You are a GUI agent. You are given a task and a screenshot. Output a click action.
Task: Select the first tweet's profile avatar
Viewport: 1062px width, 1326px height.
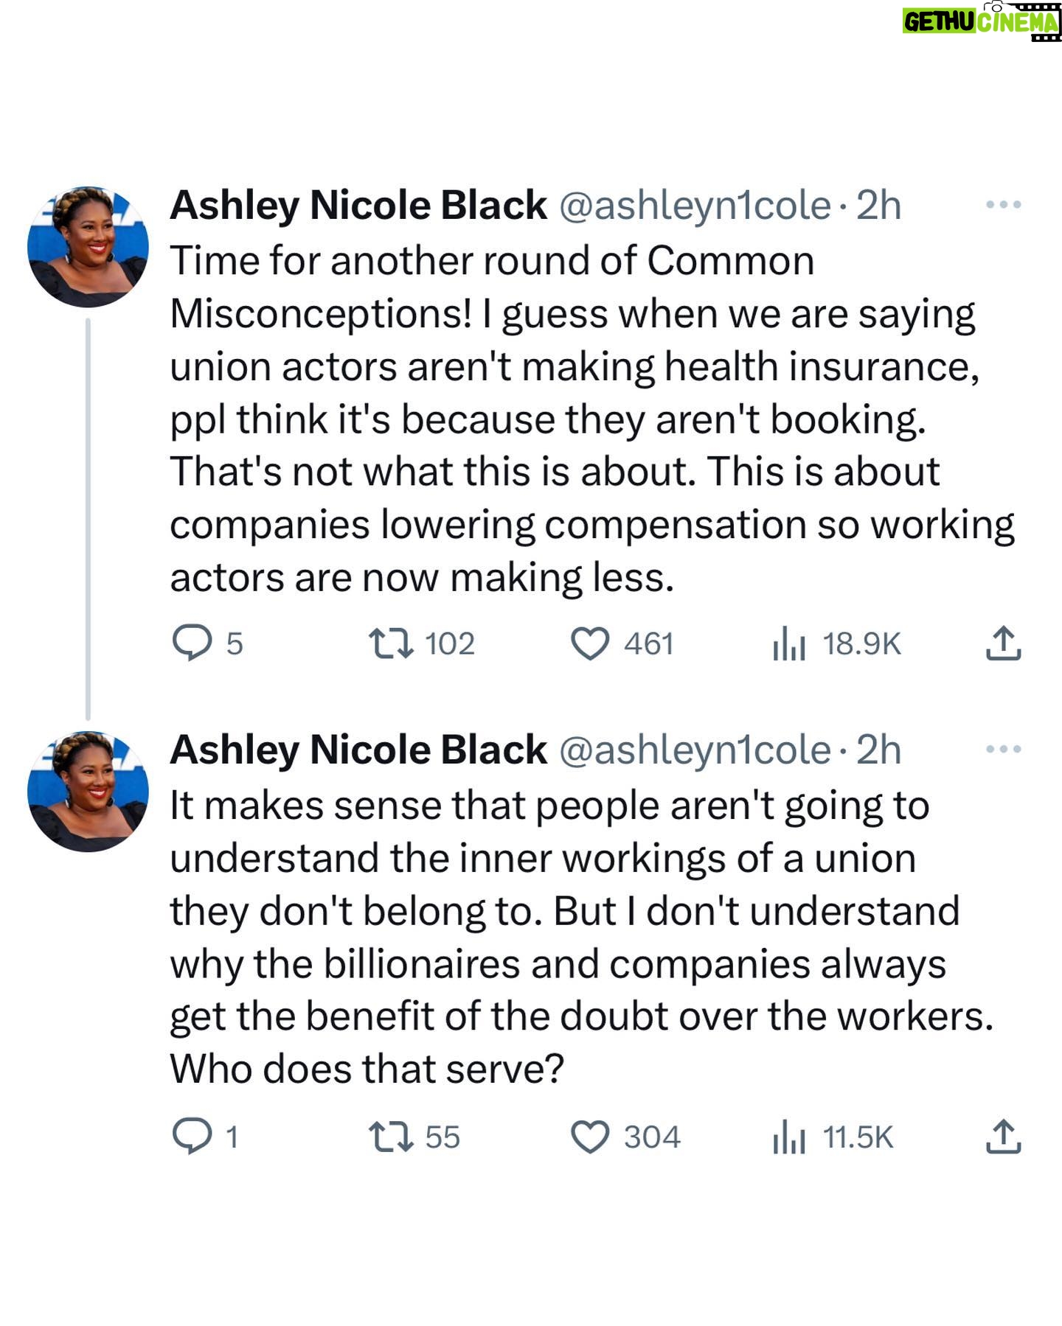(x=88, y=247)
